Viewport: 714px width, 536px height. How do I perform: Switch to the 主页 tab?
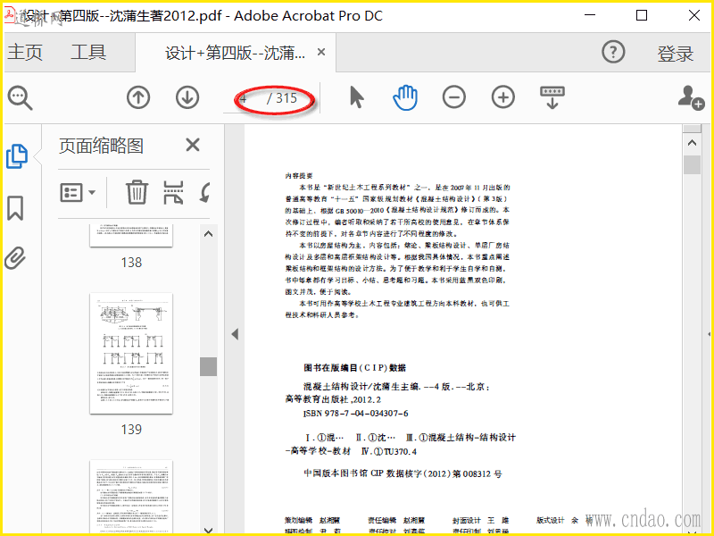[x=25, y=53]
